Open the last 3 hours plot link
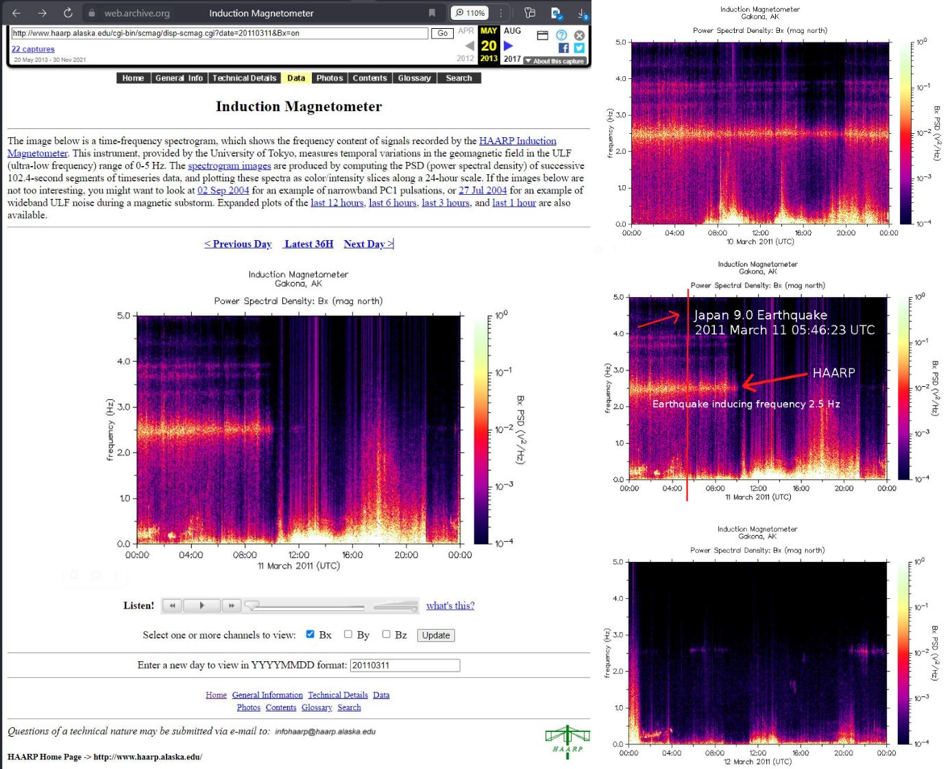 click(x=446, y=202)
